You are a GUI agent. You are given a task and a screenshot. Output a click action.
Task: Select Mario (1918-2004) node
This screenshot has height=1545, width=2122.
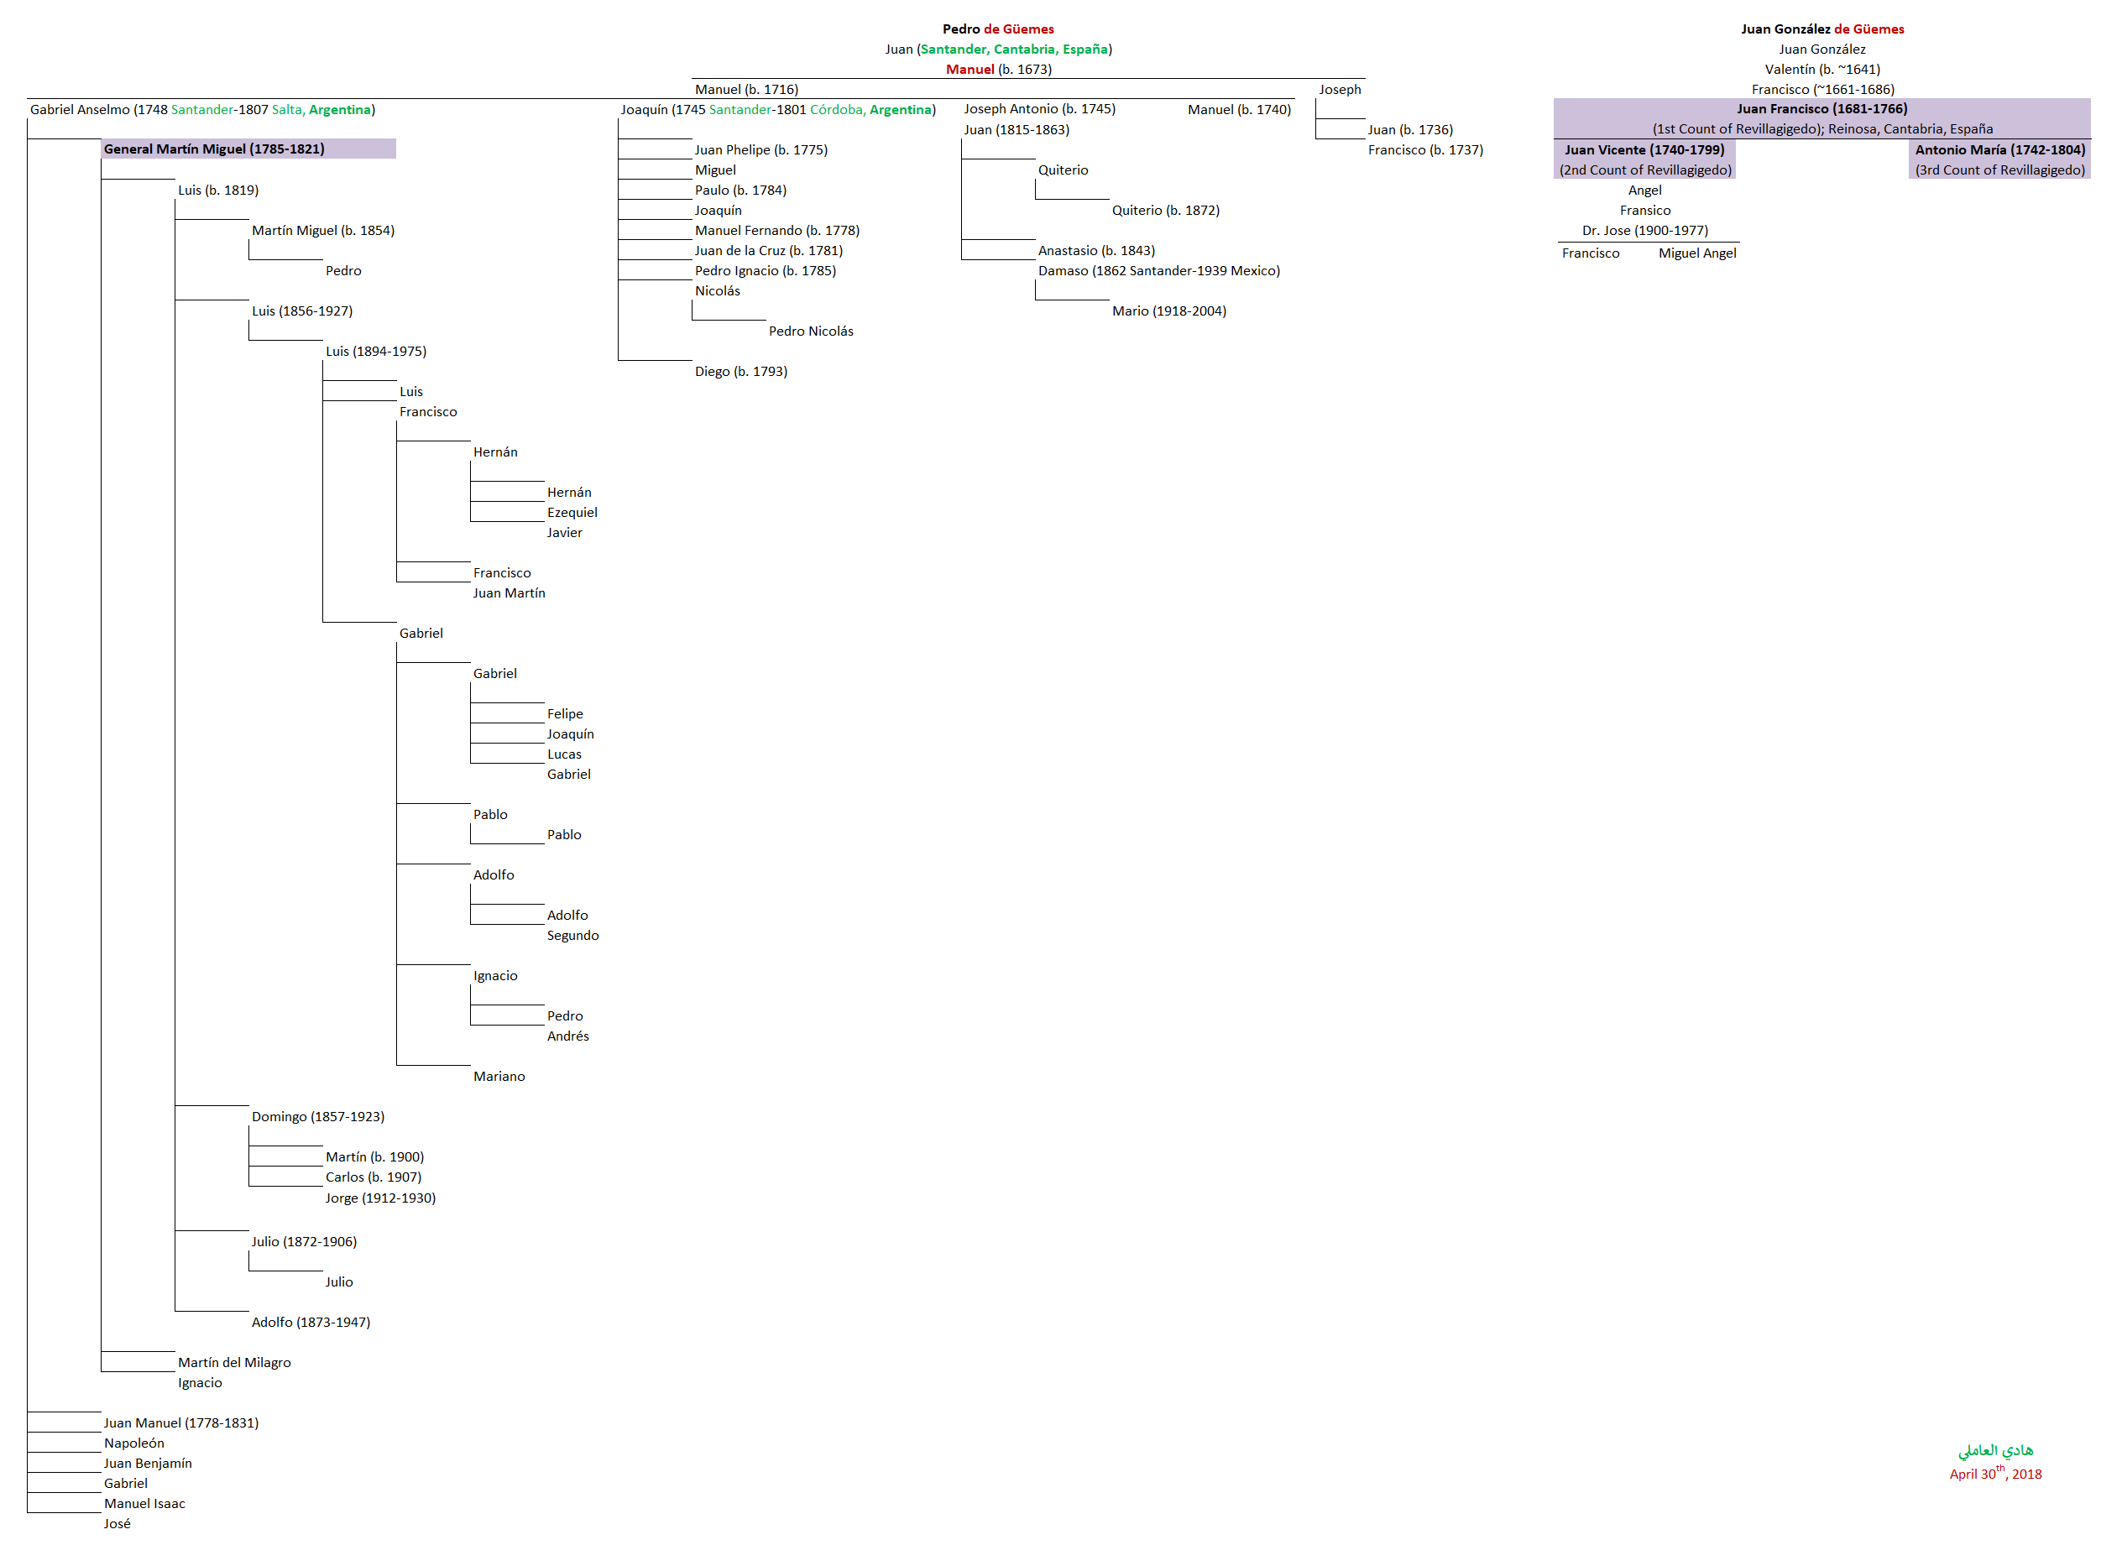coord(1168,311)
